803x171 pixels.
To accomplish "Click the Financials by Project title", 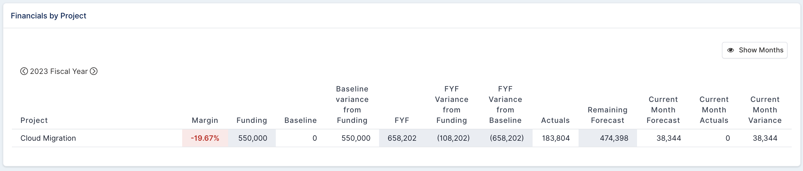I will click(48, 16).
